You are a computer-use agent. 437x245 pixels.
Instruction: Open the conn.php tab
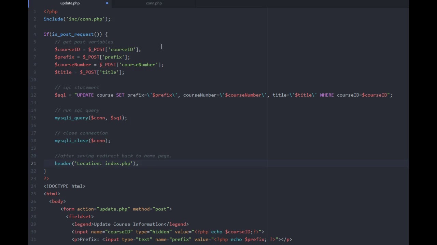[154, 3]
